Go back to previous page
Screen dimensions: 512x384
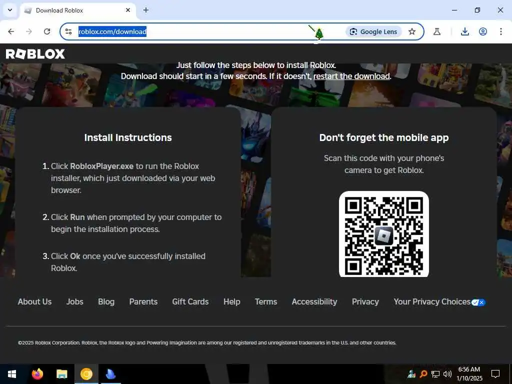click(11, 31)
